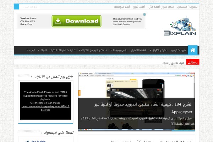Viewport: 213px width, 142px height.
Task: Click the ad description text about Genieo
Action: click(127, 21)
